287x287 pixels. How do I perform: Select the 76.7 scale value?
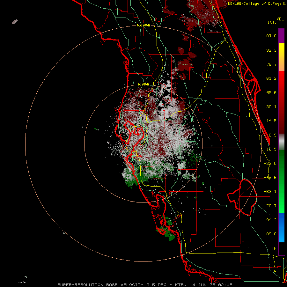(x=271, y=64)
